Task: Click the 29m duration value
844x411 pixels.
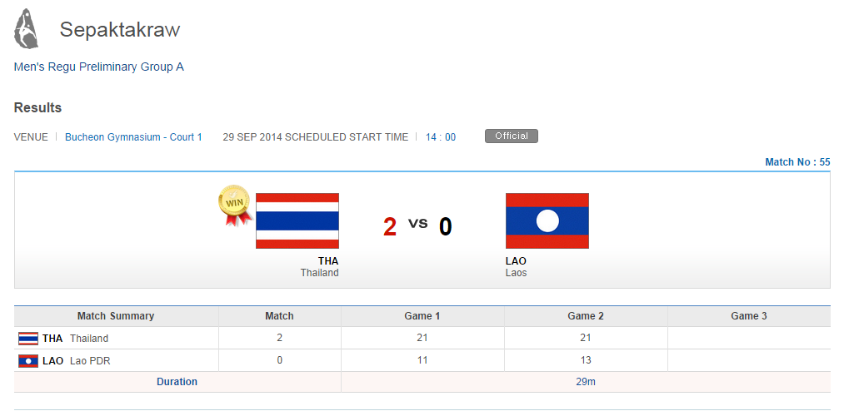Action: click(x=586, y=382)
